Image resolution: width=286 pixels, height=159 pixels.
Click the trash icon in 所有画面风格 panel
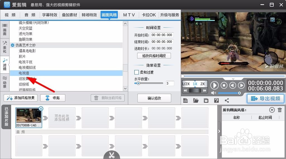(x=280, y=110)
